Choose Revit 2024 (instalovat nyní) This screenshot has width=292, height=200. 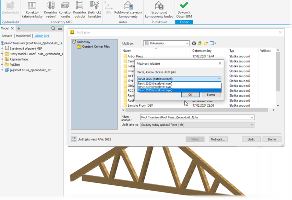click(x=179, y=87)
